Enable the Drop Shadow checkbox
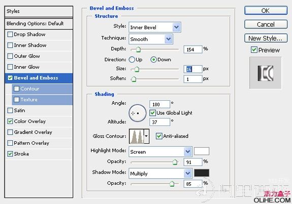The height and width of the screenshot is (204, 292). click(10, 34)
